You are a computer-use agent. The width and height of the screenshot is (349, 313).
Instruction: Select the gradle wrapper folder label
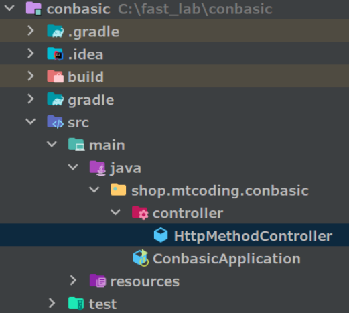(91, 100)
